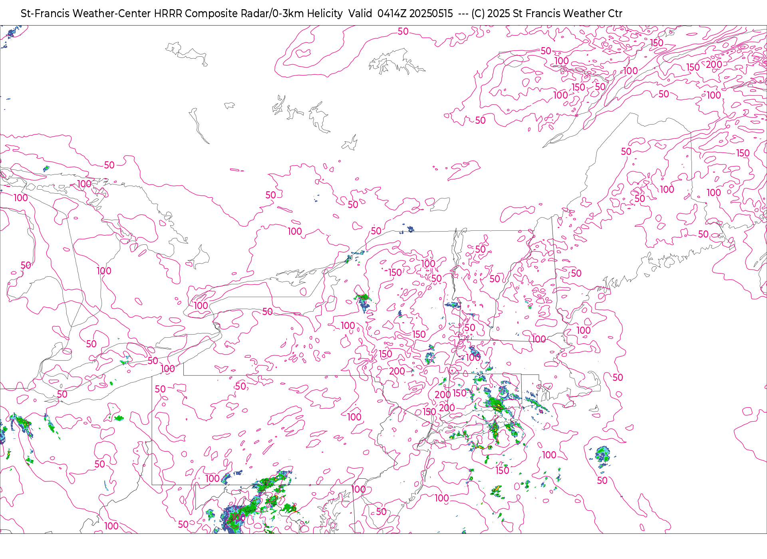This screenshot has width=767, height=559.
Task: Click the 'Valid 0414Z 20250515' timestamp text
Action: click(401, 14)
